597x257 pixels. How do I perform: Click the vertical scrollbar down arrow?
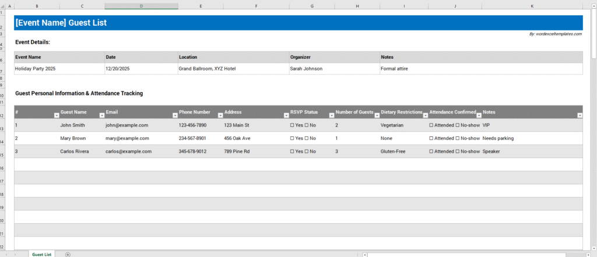(x=594, y=247)
